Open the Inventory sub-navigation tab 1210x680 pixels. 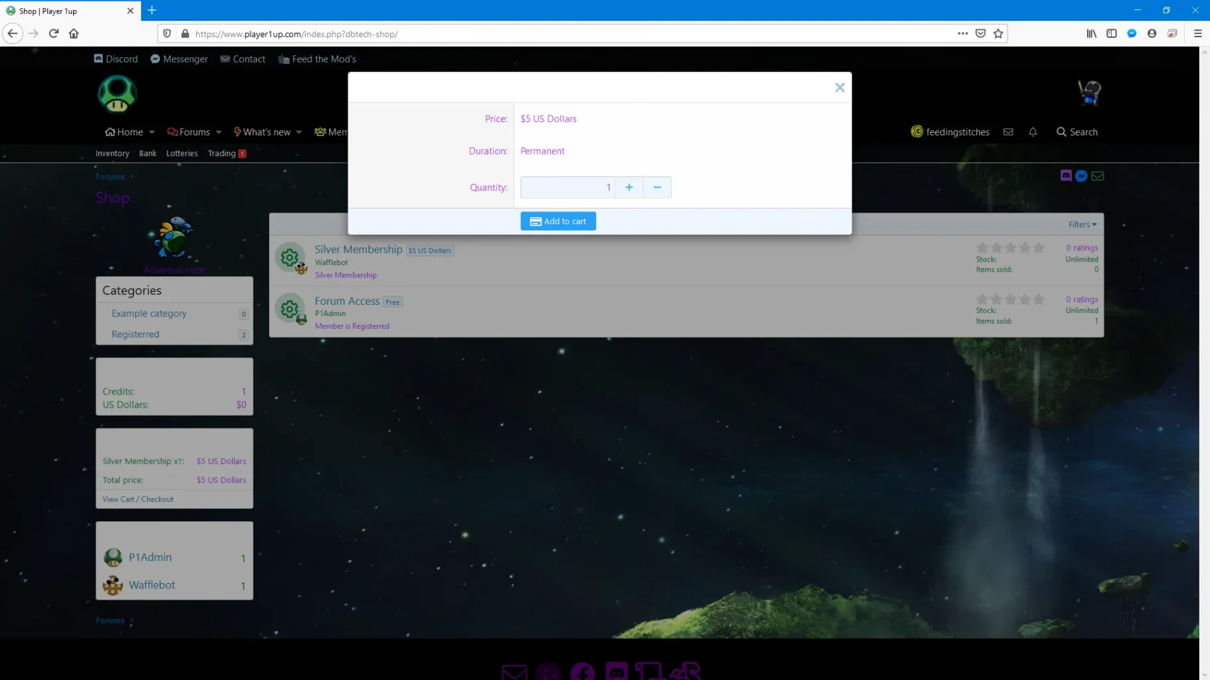tap(112, 153)
